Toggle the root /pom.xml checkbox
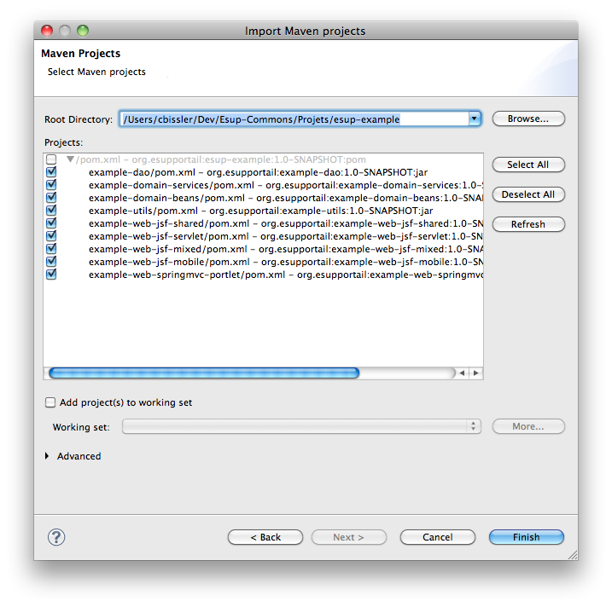The image size is (612, 607). [51, 159]
